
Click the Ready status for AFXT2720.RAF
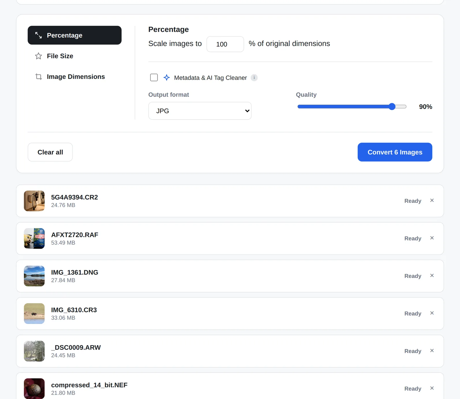[413, 238]
